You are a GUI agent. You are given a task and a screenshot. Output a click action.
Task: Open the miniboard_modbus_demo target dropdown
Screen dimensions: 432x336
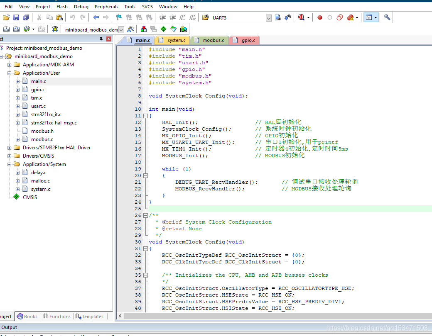[121, 30]
